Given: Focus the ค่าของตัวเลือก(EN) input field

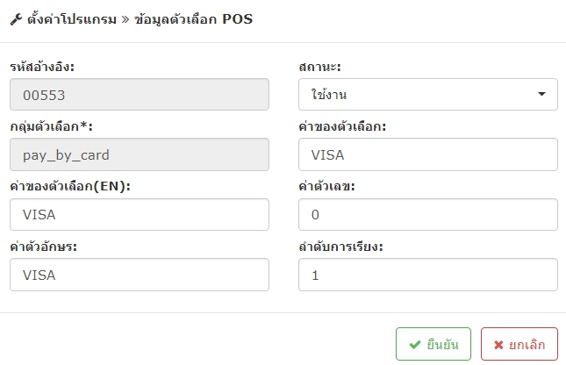Looking at the screenshot, I should pos(140,214).
